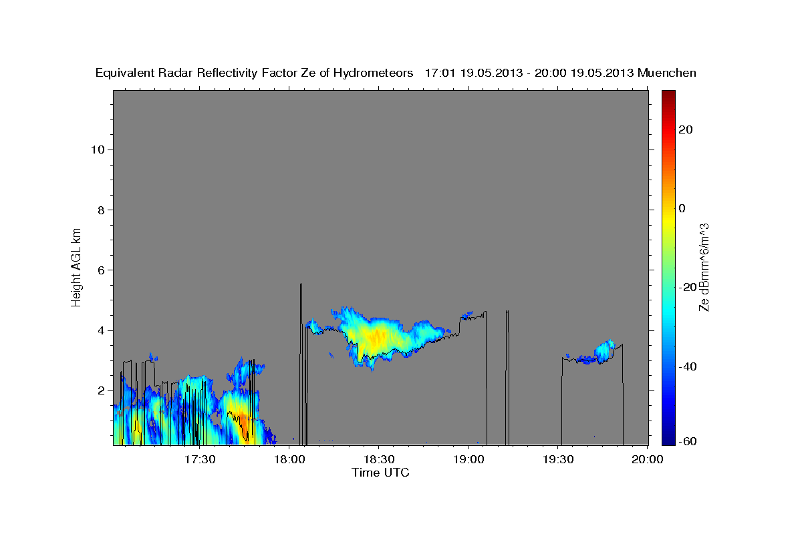Click the colorbar value label -20

click(686, 287)
